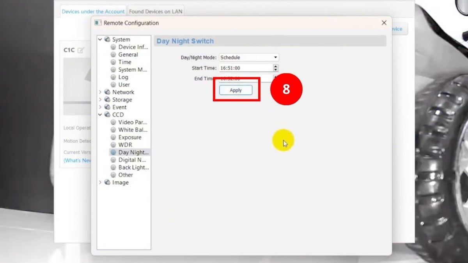Switch to Found Devices on LAN tab
This screenshot has height=263, width=468.
click(156, 12)
